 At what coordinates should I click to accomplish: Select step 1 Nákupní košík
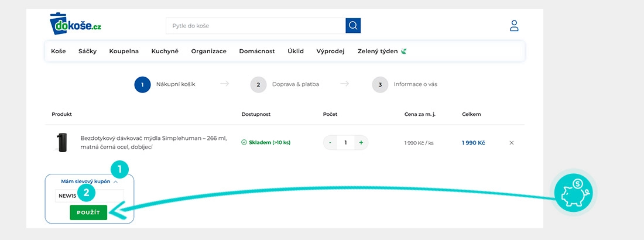point(165,84)
